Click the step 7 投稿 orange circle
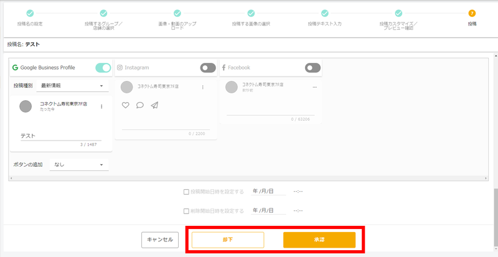 point(472,13)
